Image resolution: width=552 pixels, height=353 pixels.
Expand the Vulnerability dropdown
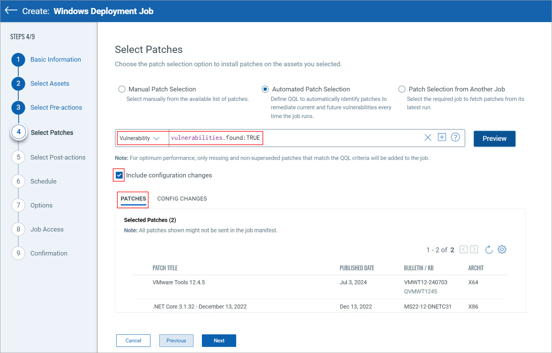tap(139, 138)
